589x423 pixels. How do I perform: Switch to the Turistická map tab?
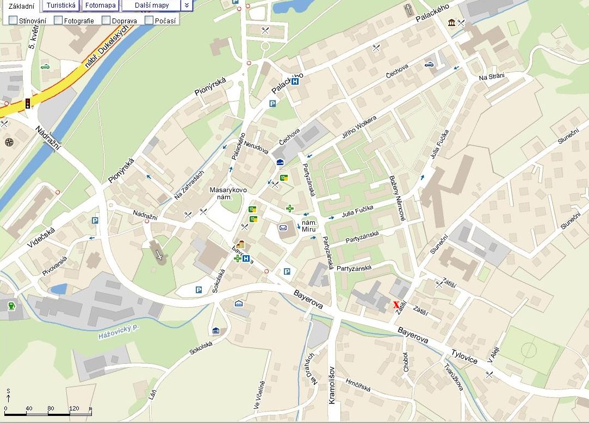61,5
